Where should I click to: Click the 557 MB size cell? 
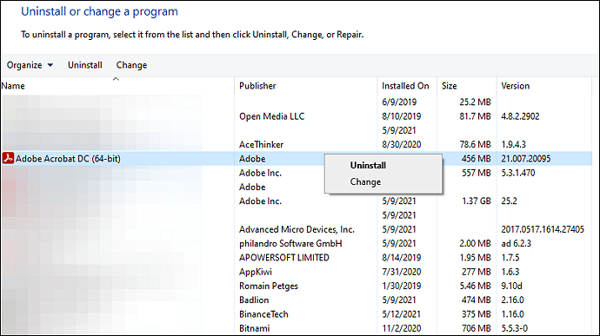[x=476, y=173]
